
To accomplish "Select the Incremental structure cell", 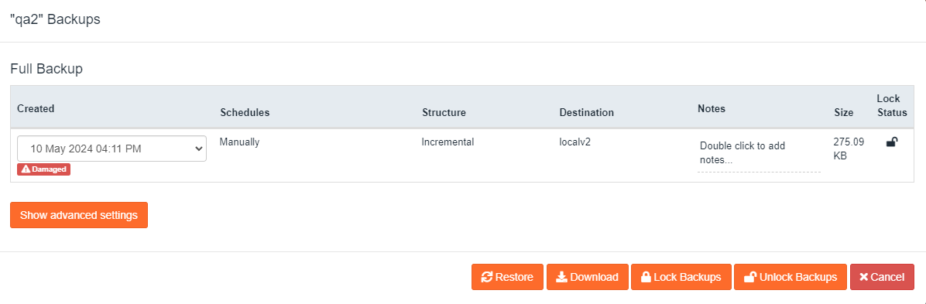I will [448, 142].
